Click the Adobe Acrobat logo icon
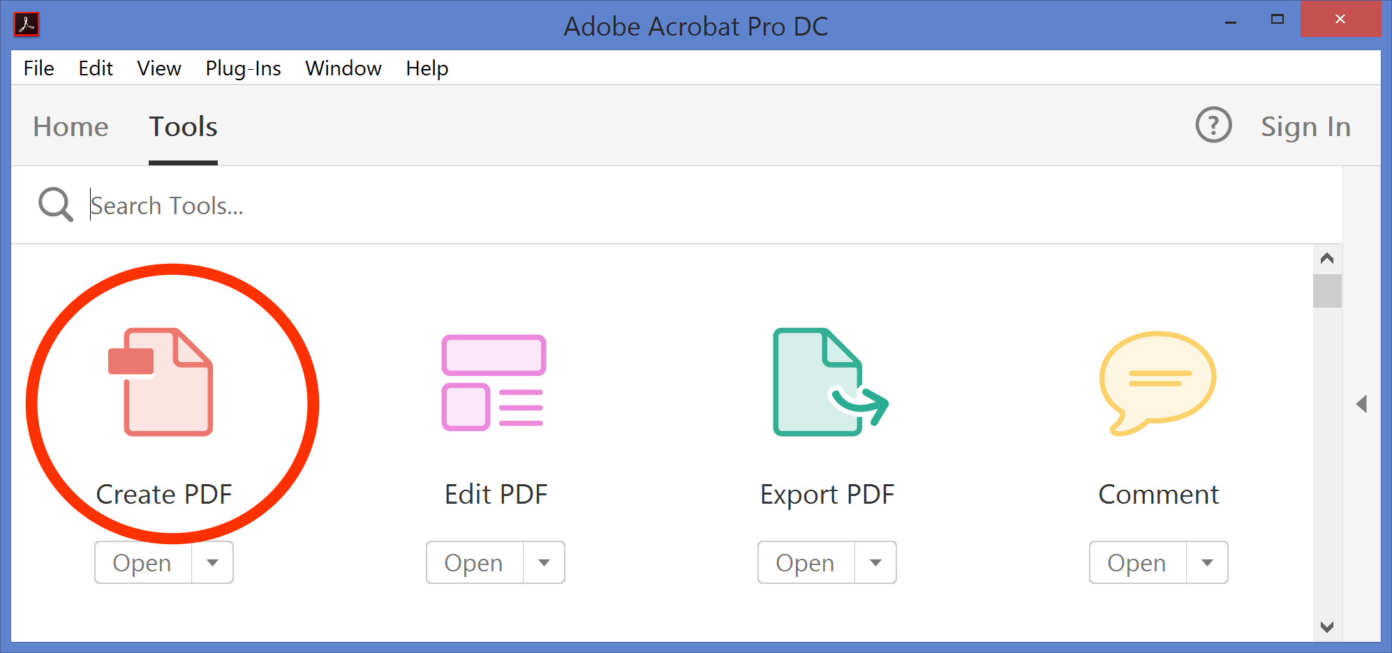The height and width of the screenshot is (653, 1392). 25,24
